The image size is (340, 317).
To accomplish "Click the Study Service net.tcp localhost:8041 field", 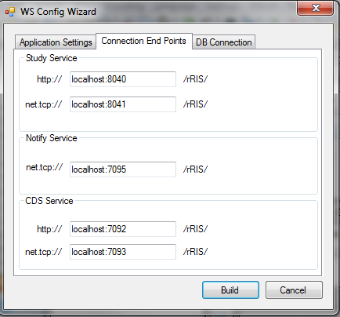I will 123,104.
